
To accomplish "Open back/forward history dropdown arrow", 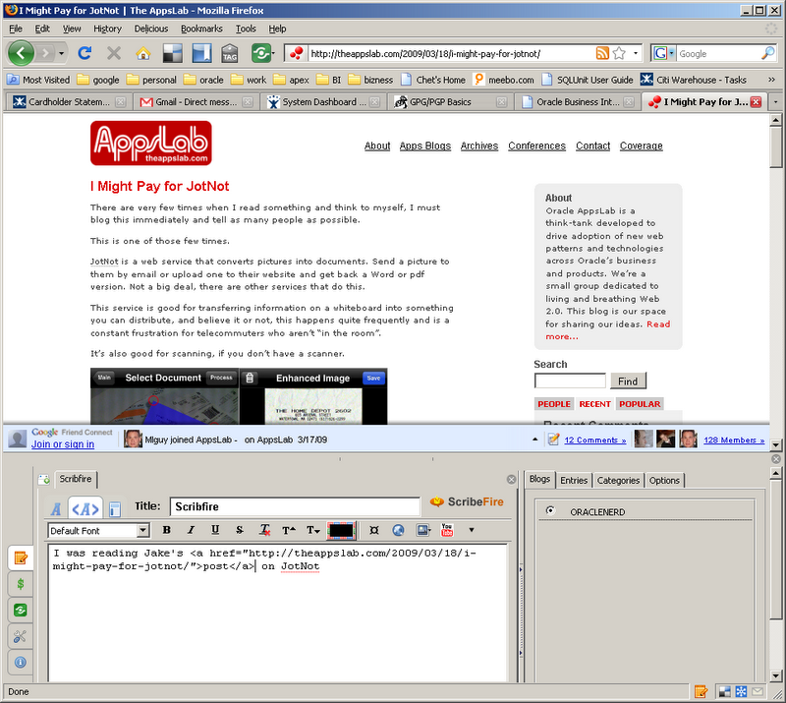I will click(62, 53).
